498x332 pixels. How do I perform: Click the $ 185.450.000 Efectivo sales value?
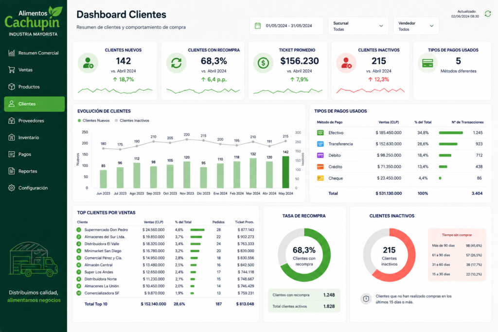389,133
